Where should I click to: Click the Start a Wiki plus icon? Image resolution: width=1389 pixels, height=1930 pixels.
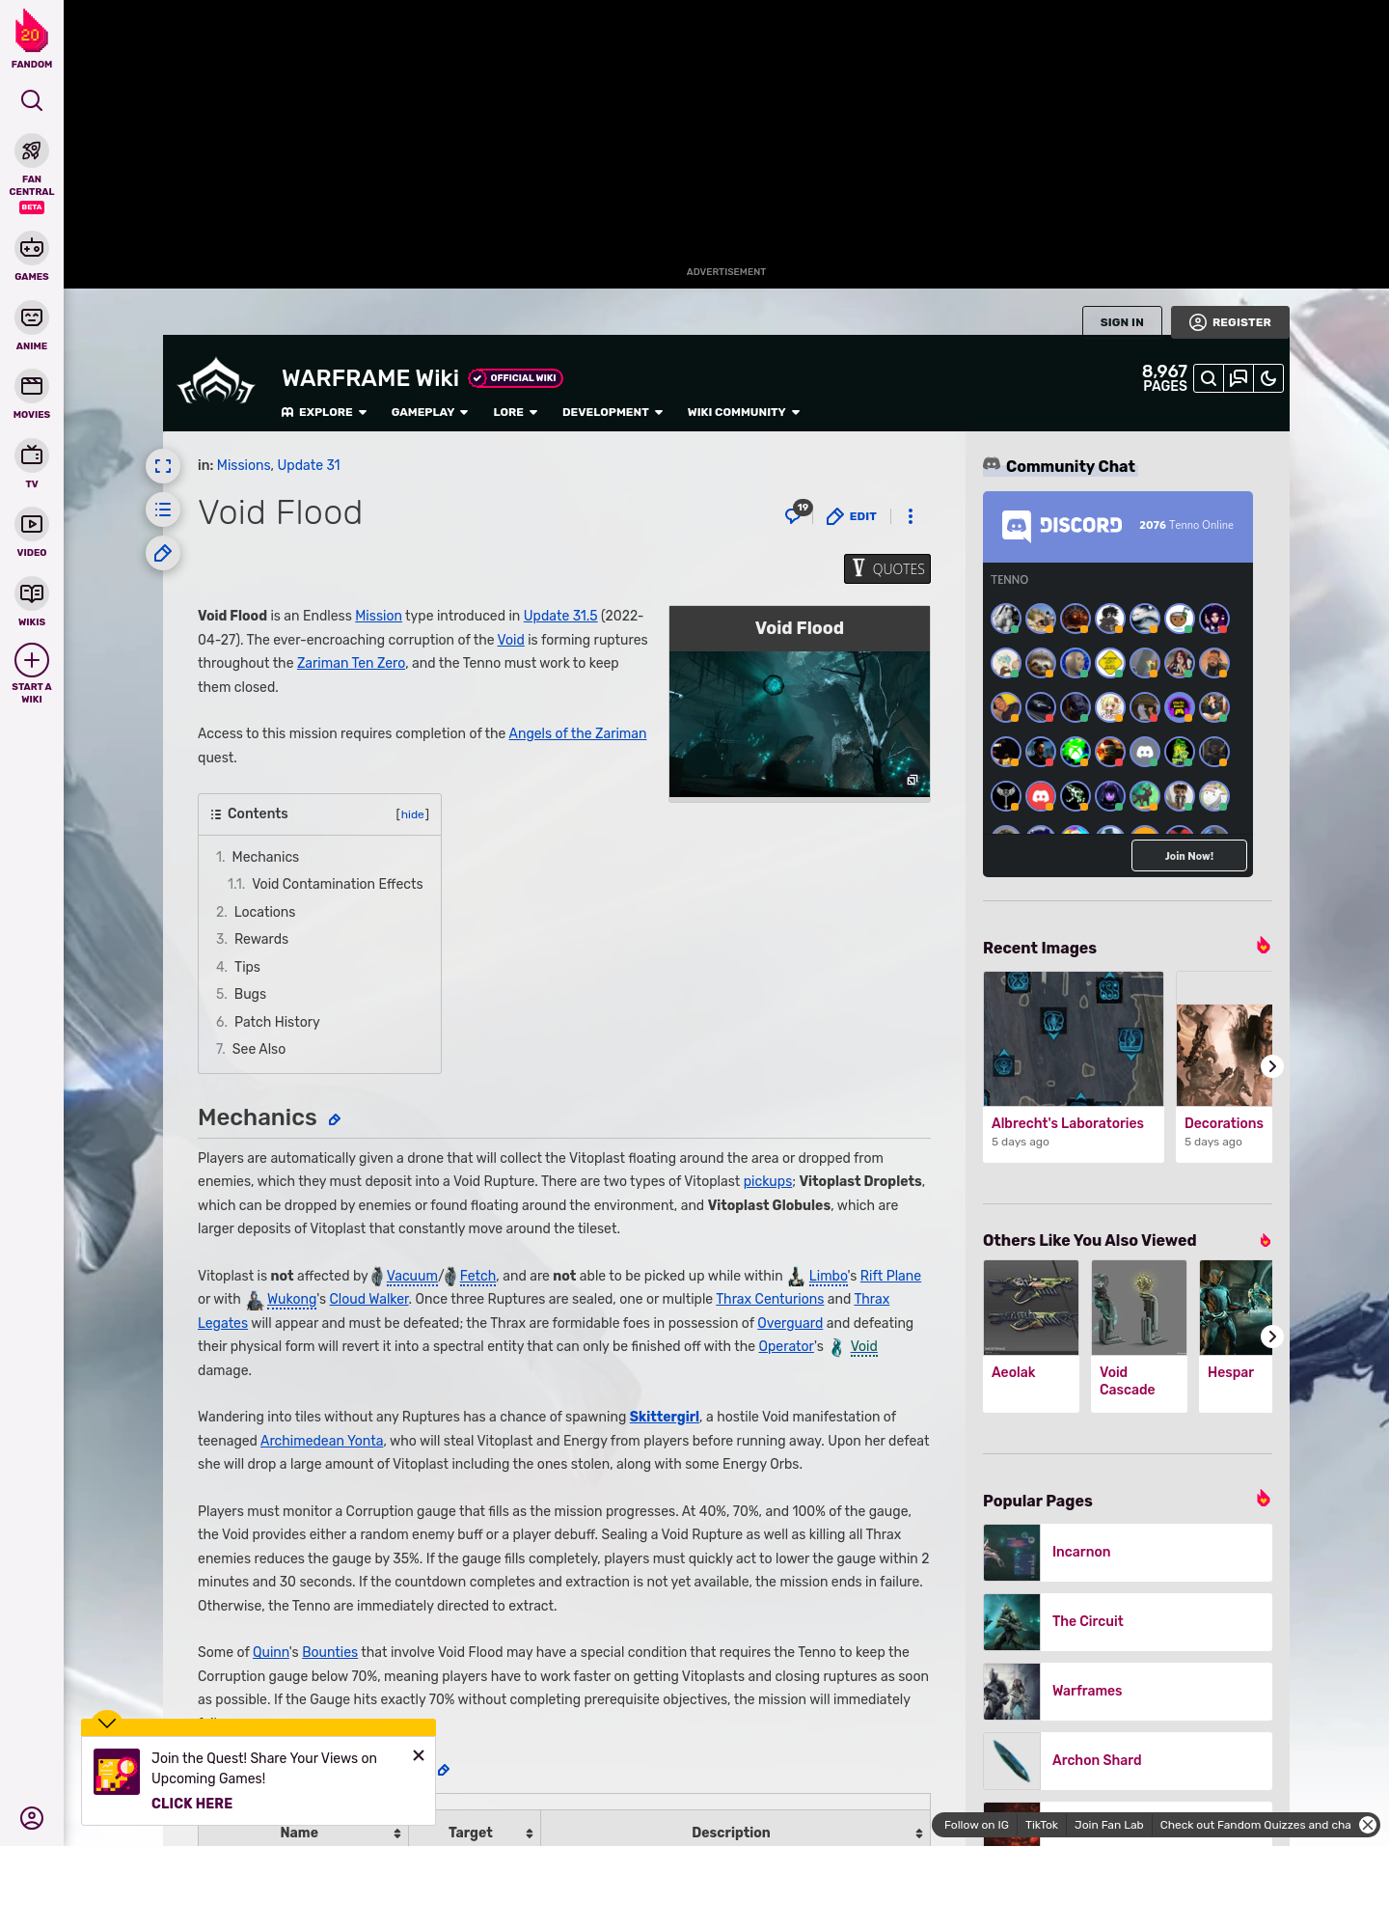pyautogui.click(x=32, y=660)
